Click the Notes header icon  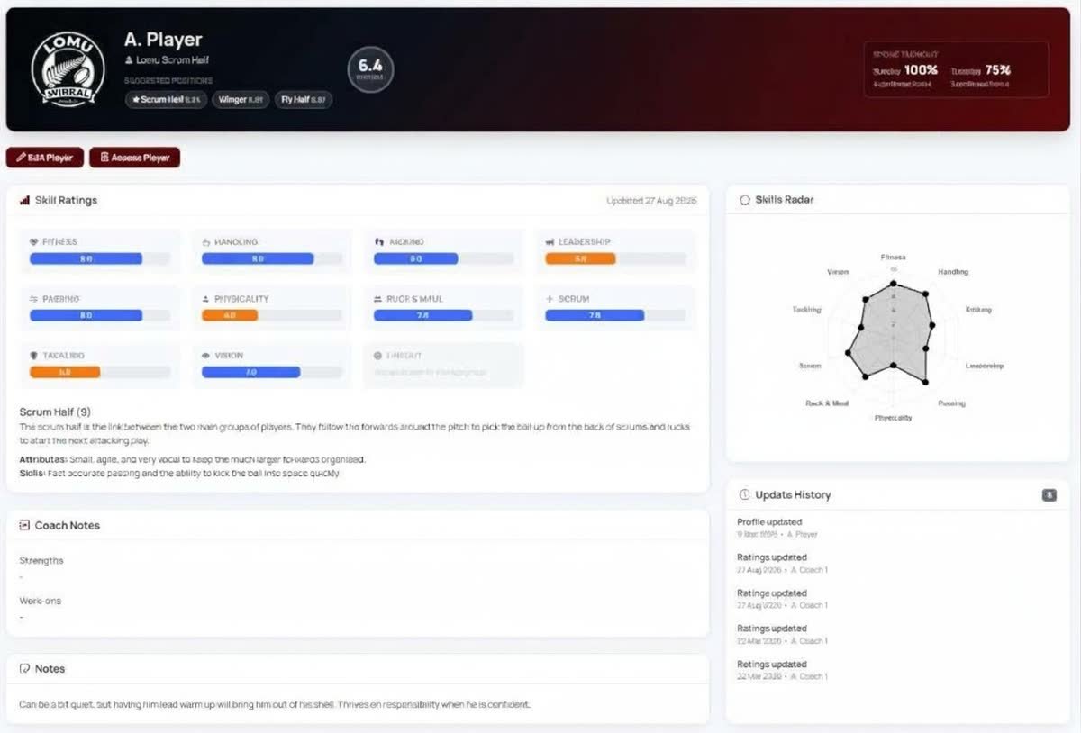coord(24,669)
